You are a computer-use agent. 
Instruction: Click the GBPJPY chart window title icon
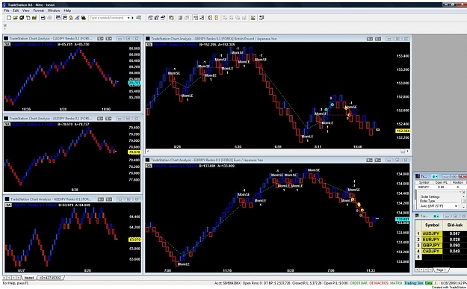(x=148, y=39)
